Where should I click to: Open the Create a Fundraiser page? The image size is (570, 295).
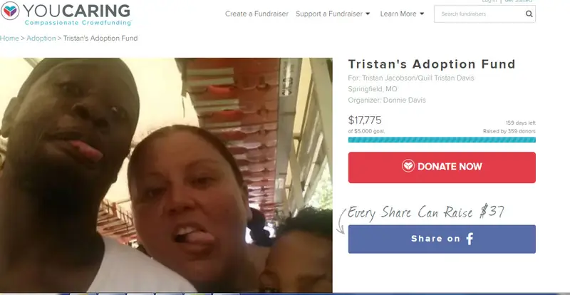point(256,14)
